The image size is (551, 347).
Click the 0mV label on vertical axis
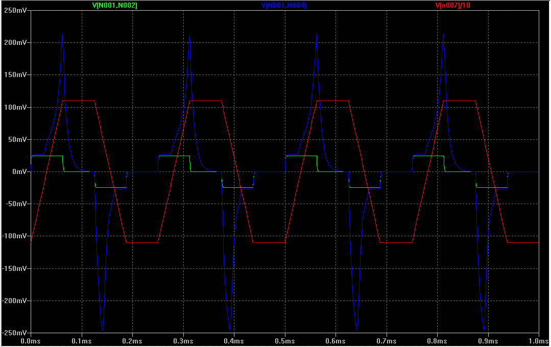[x=20, y=172]
